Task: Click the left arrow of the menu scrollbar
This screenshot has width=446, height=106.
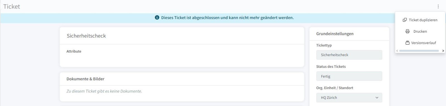Action: (397, 51)
